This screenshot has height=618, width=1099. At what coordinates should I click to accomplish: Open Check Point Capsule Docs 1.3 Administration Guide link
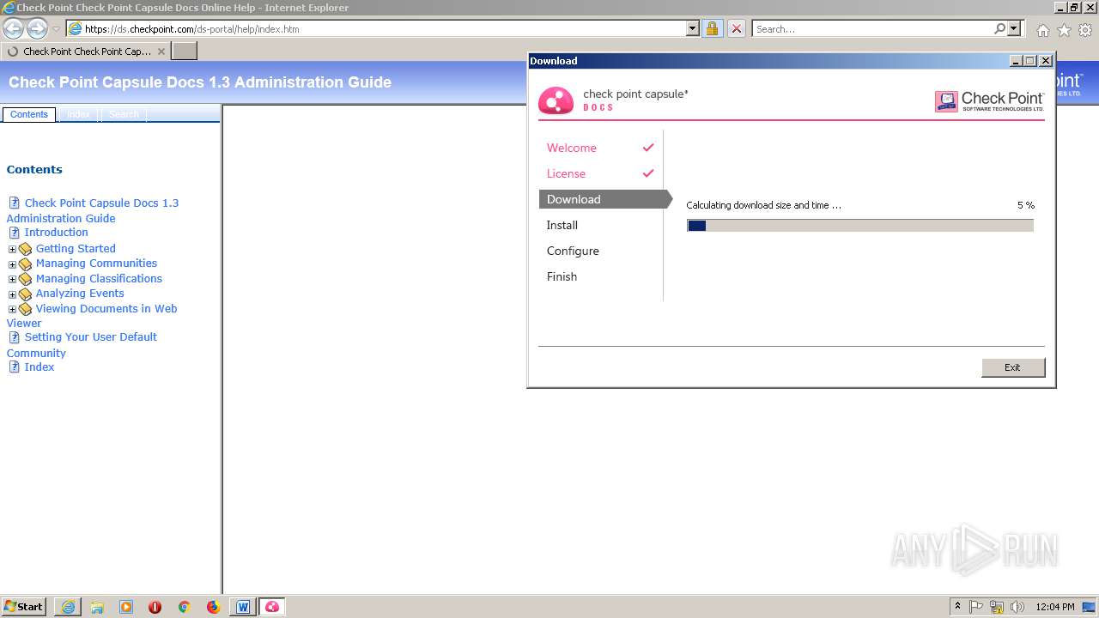93,210
